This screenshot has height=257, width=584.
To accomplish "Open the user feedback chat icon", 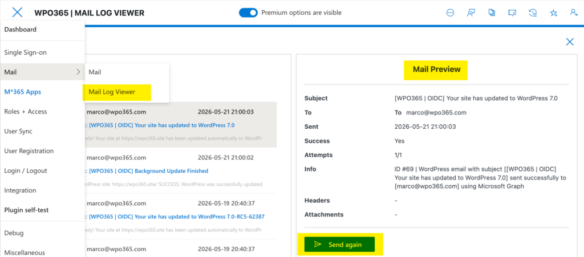I will pyautogui.click(x=471, y=13).
